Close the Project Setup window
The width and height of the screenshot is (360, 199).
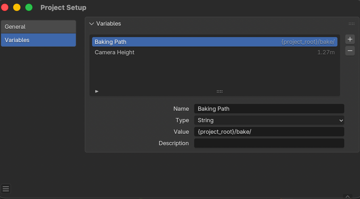tap(5, 8)
